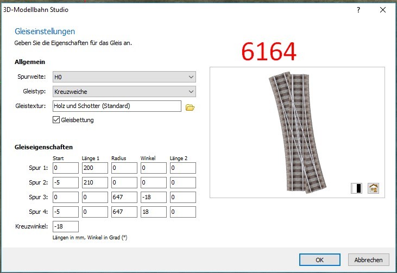
Task: Click the Allgemein section label
Action: (x=30, y=62)
